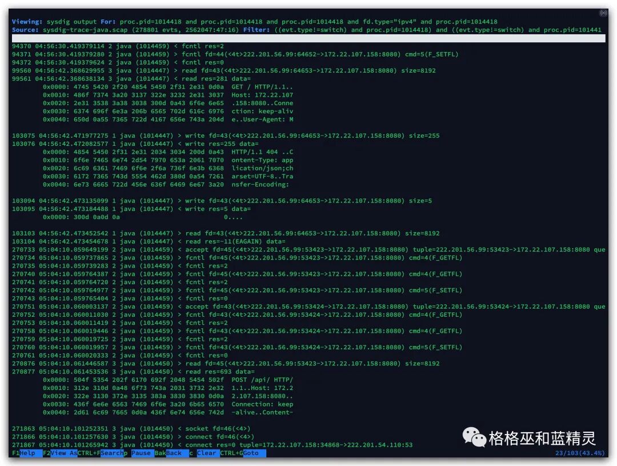617x466 pixels.
Task: Open the F2 View As option
Action: tap(60, 453)
